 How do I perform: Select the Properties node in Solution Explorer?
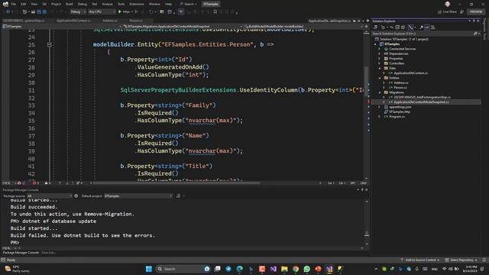pos(396,59)
